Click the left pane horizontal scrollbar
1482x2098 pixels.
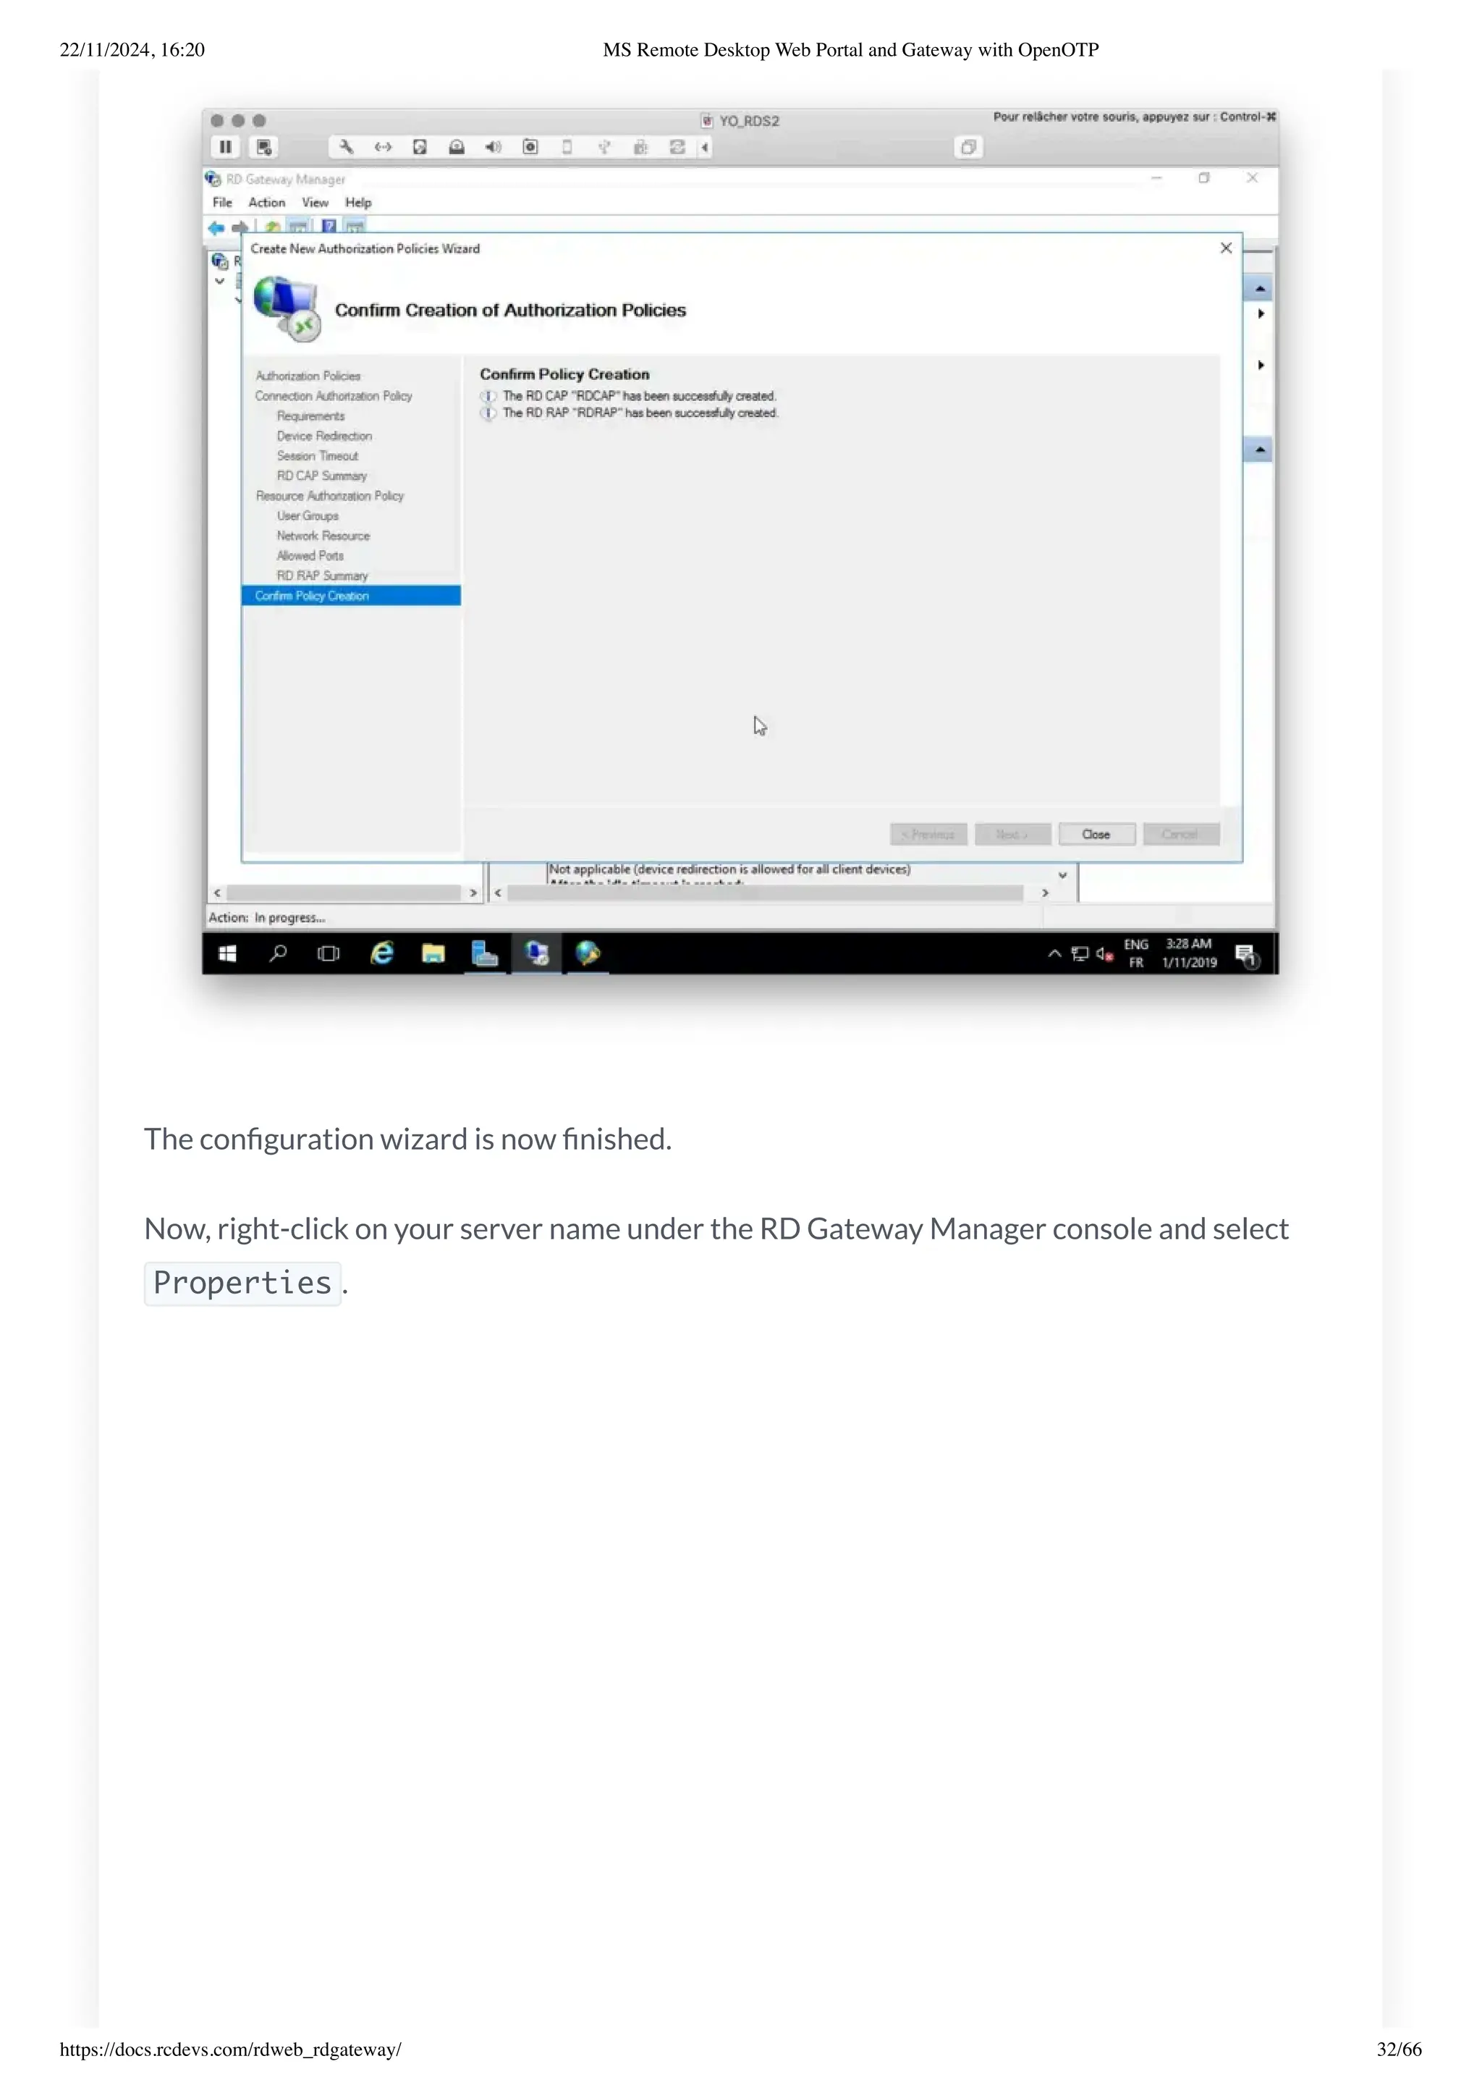344,893
